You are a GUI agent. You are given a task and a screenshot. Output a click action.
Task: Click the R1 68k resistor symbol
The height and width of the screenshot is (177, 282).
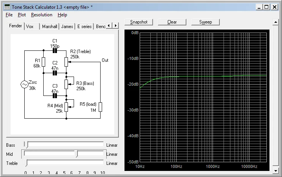click(43, 62)
